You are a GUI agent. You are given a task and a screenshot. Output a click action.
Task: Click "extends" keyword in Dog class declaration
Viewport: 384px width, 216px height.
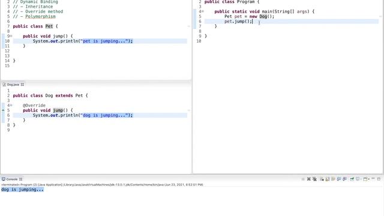[64, 95]
